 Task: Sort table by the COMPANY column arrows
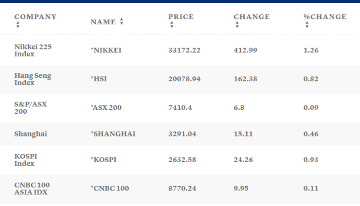pos(18,24)
